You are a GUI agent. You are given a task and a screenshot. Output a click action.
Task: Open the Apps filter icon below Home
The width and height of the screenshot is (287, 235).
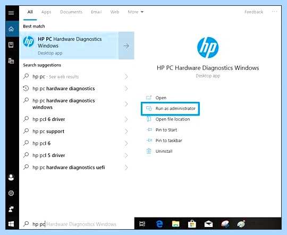tap(11, 45)
